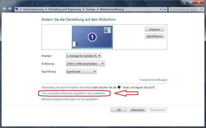The width and height of the screenshot is (206, 128).
Task: Open Erweiterte Einstellungen link
Action: 153,80
